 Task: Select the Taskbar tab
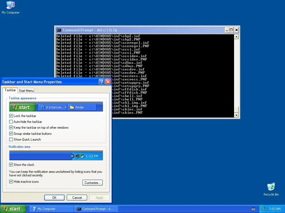click(x=10, y=90)
